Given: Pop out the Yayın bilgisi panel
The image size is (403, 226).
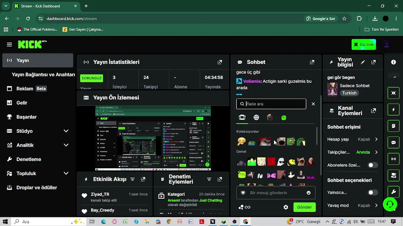Looking at the screenshot, I should pos(373,62).
